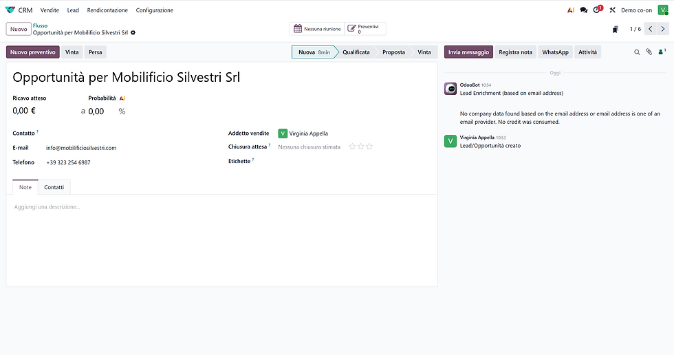Open the CRM app logo icon
This screenshot has width=674, height=355.
[x=10, y=10]
